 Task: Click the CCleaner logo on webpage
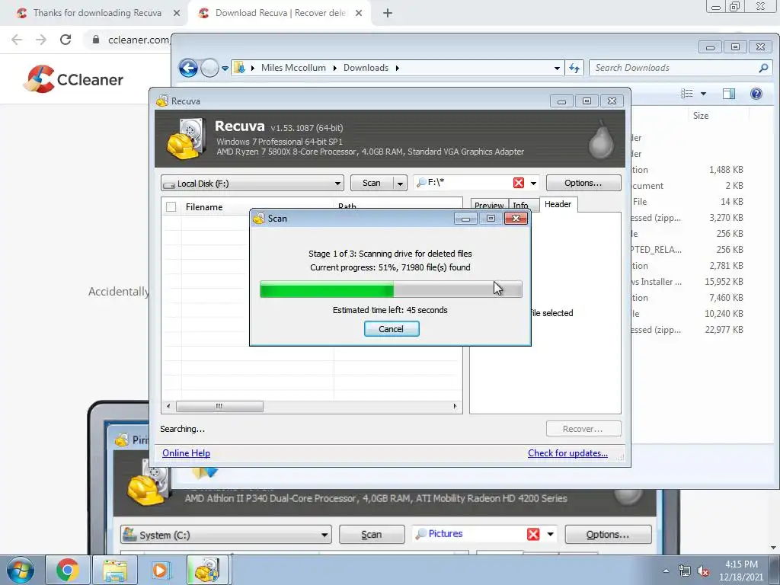(x=73, y=79)
